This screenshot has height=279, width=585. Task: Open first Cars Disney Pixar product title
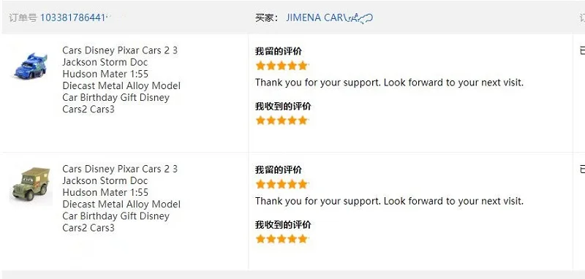point(121,80)
